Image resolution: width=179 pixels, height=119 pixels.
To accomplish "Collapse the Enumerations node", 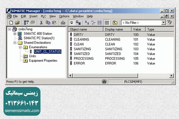I will [x=20, y=47].
